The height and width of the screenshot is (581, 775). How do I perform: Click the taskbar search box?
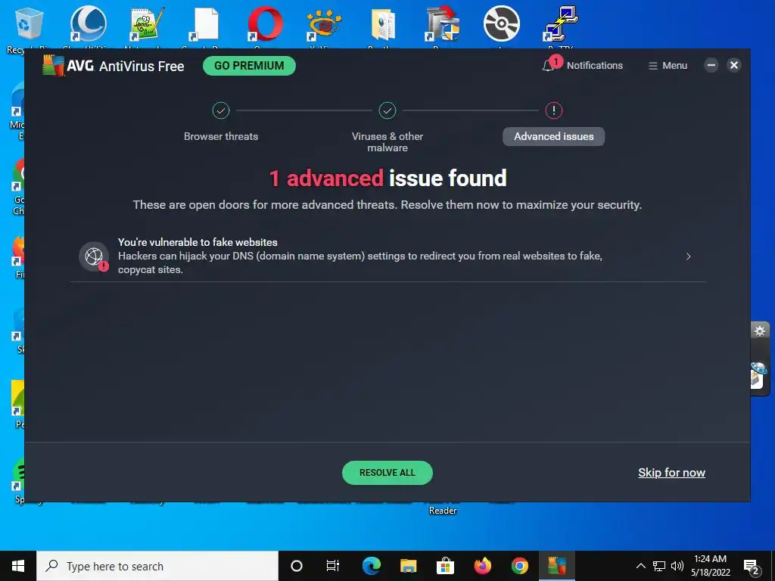point(157,566)
